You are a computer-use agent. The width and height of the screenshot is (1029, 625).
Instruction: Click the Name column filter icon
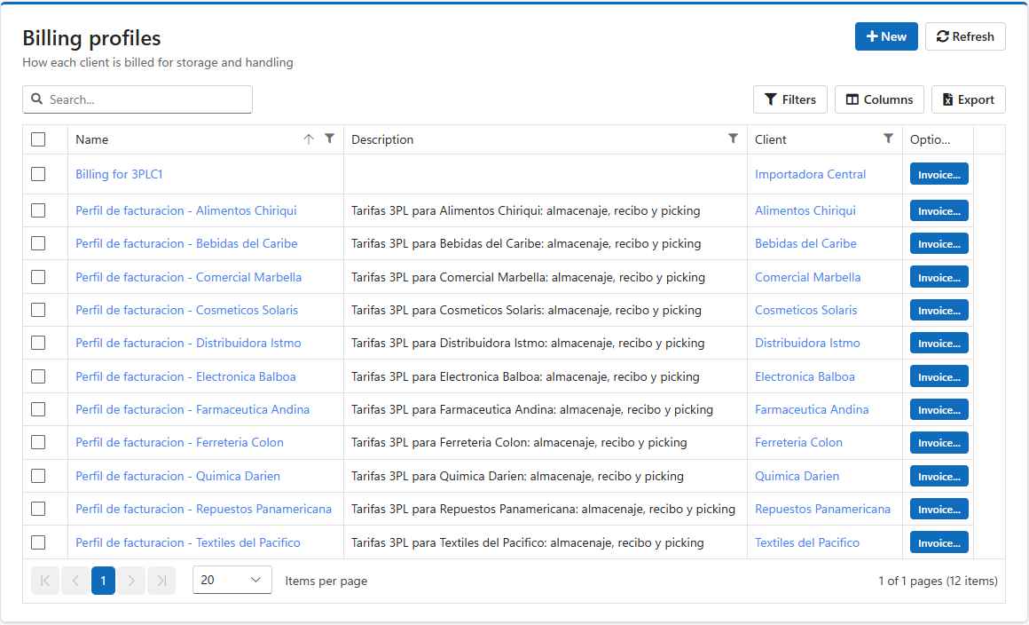coord(329,138)
